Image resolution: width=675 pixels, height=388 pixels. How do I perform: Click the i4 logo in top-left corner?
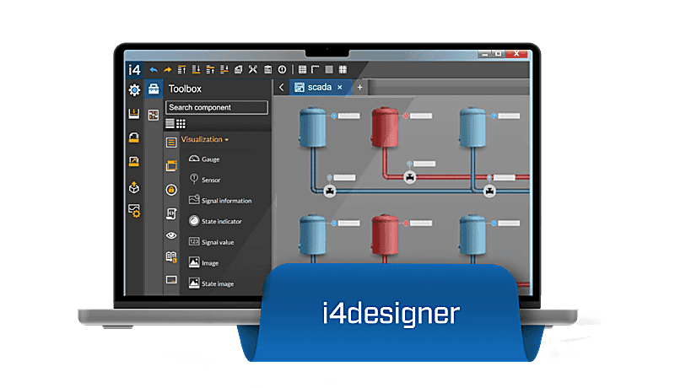coord(133,68)
